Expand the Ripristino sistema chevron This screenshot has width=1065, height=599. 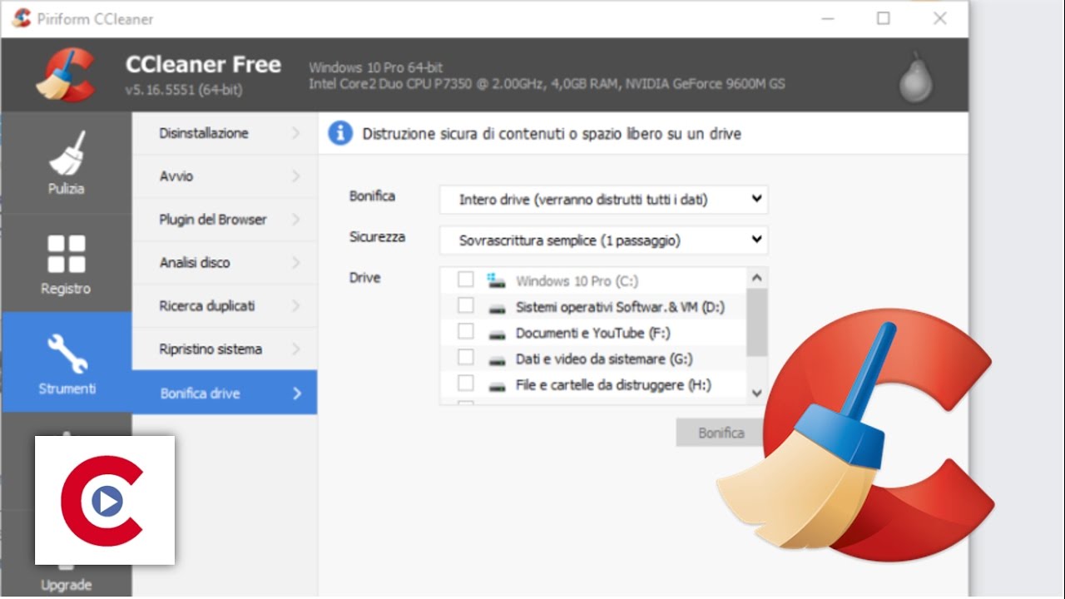295,349
